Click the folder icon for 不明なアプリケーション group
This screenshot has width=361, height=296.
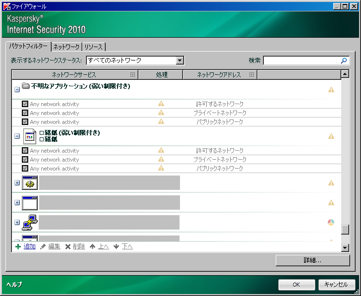(x=26, y=86)
